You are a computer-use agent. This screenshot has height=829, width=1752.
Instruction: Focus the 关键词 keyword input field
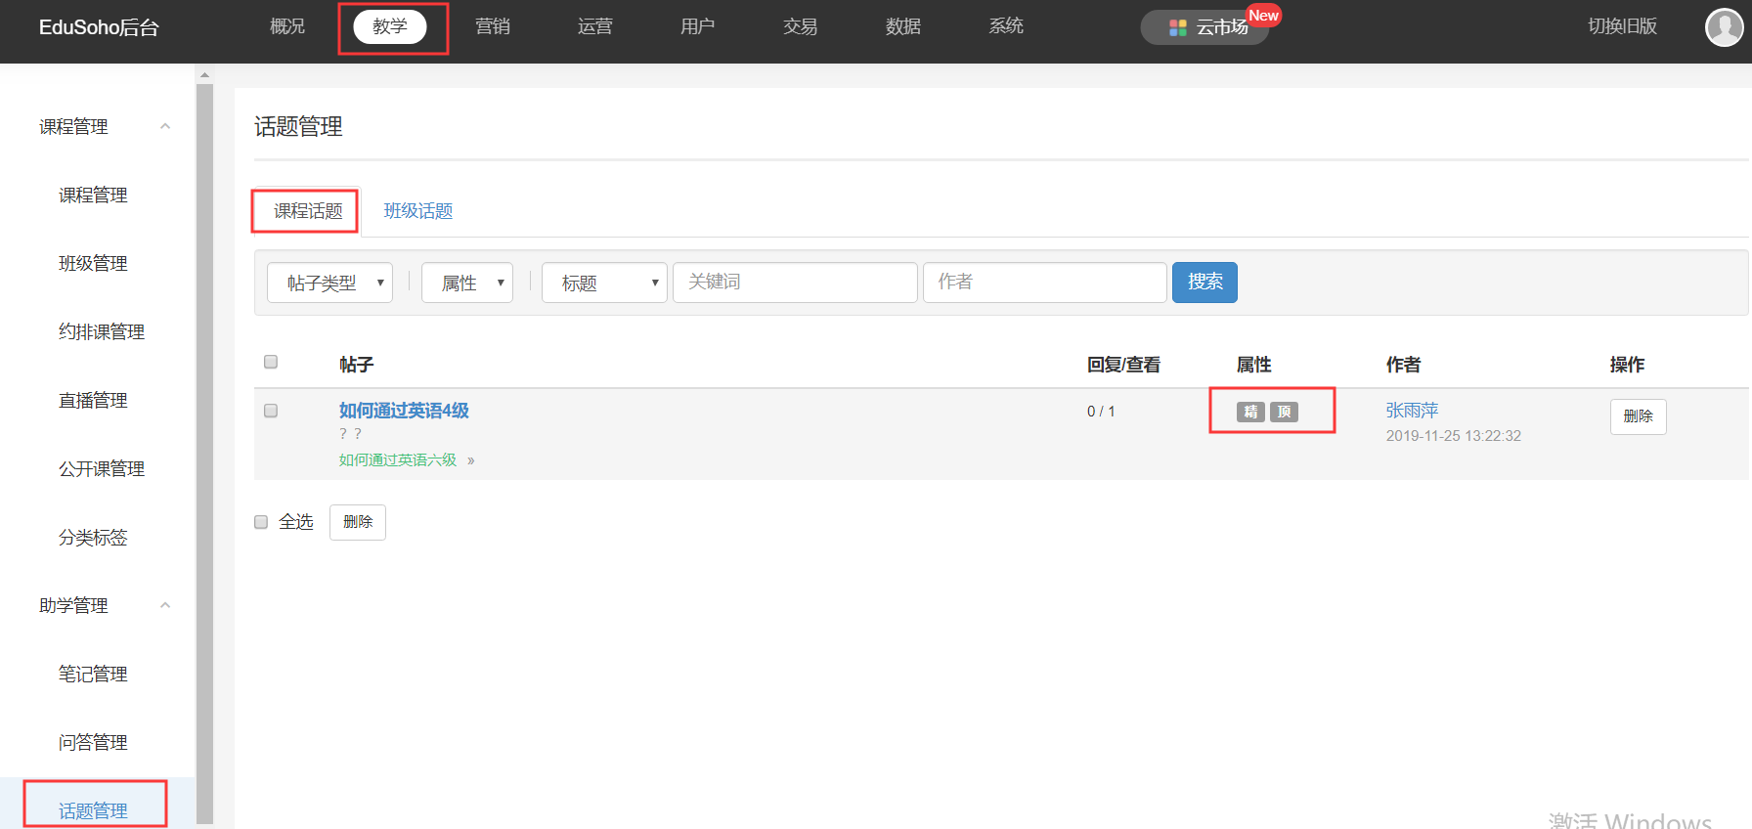pyautogui.click(x=795, y=283)
